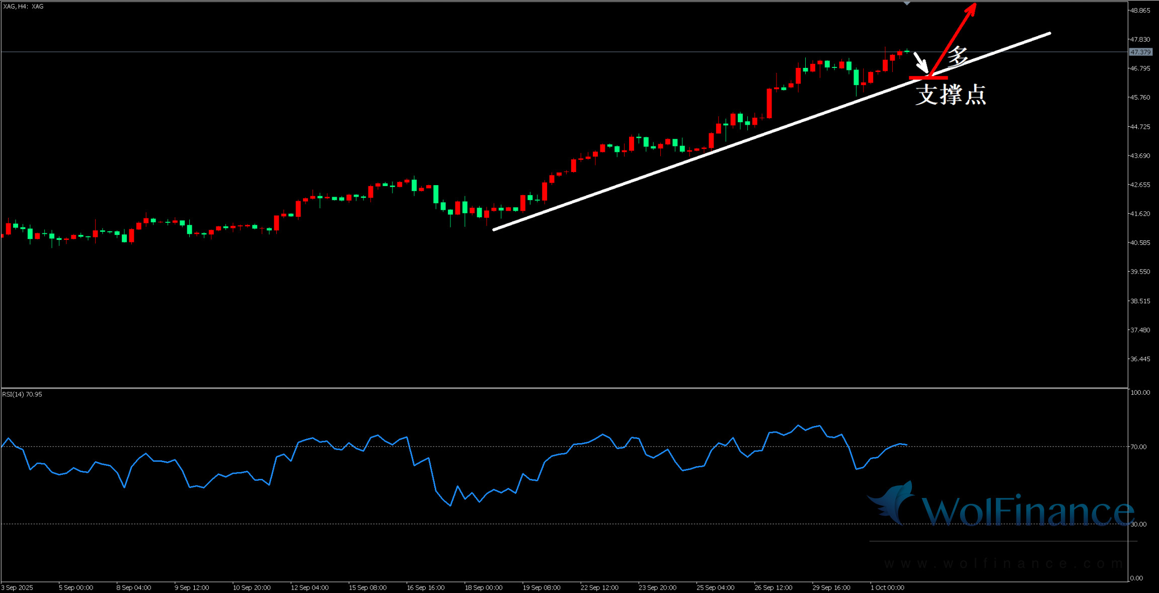Click the 18 Sep 00:00 time label

click(483, 587)
